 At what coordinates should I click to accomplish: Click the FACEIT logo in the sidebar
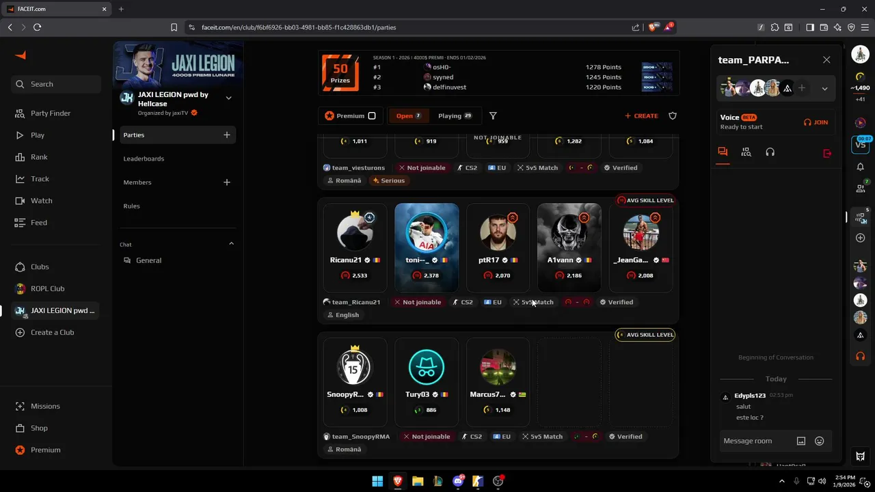pos(21,55)
